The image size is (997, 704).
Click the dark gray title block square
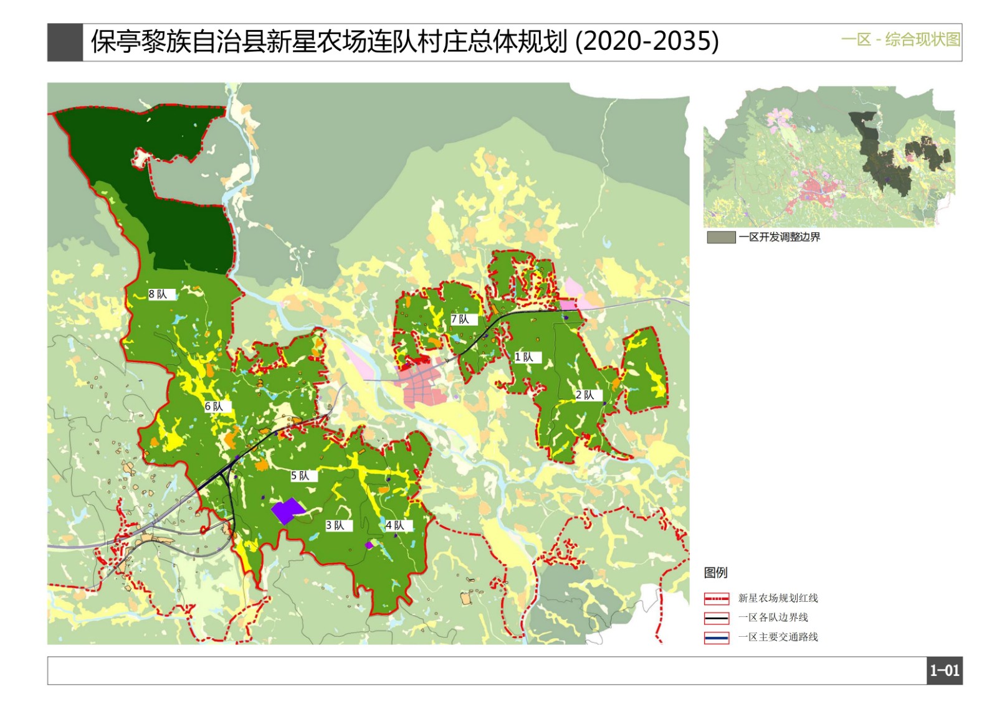click(x=65, y=42)
